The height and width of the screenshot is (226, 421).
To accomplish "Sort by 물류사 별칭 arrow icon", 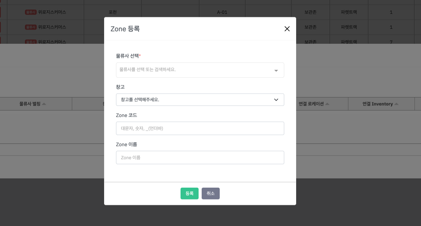I will (44, 104).
